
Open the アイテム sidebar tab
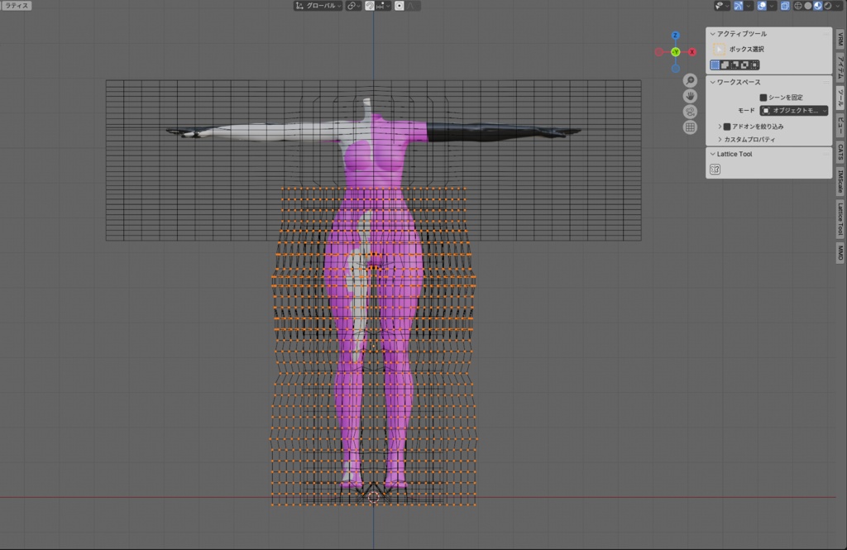(840, 66)
